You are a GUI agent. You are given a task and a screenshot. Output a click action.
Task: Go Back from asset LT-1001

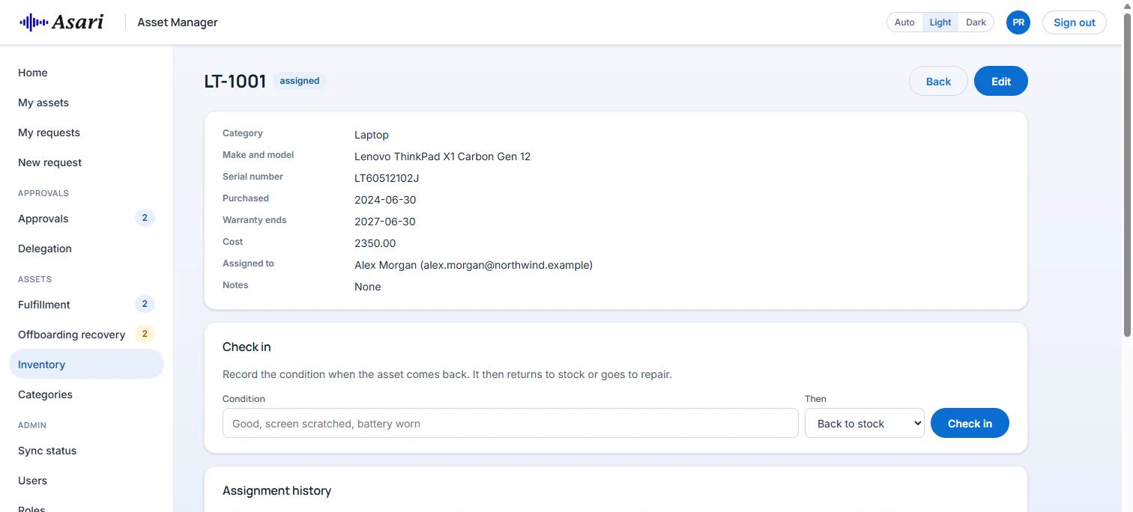[x=938, y=82]
